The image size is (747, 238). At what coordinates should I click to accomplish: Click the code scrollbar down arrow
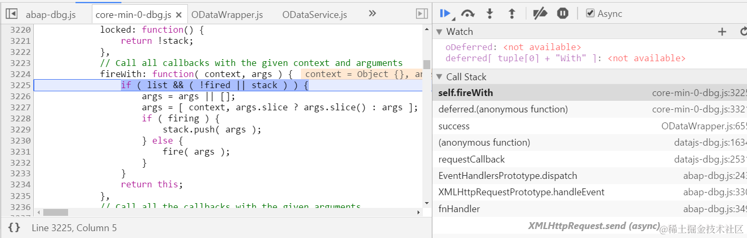427,204
